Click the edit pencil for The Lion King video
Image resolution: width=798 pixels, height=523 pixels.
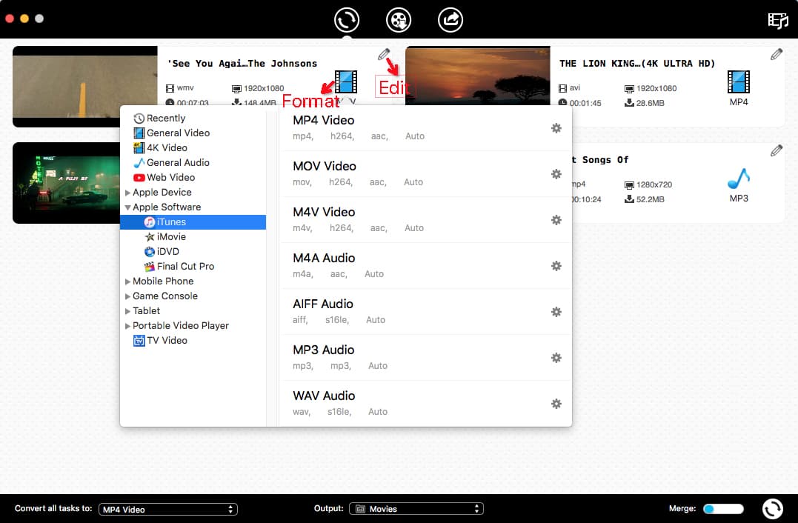pyautogui.click(x=776, y=54)
